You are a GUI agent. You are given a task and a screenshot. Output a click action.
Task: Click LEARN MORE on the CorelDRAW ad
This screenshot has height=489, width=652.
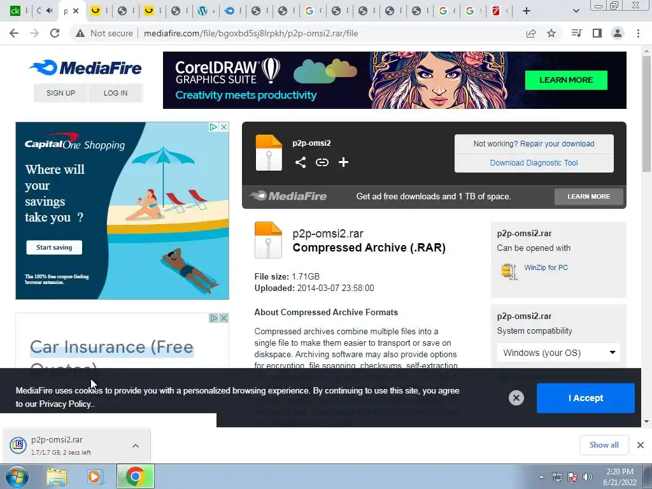click(566, 80)
